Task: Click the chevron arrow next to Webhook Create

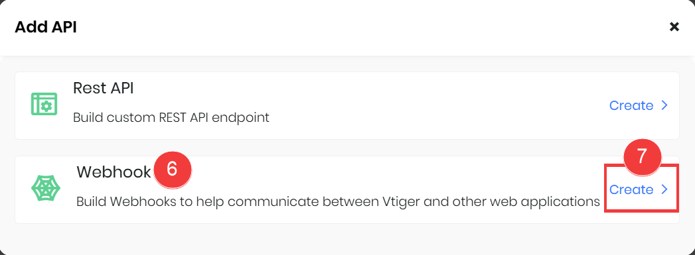Action: (x=664, y=189)
